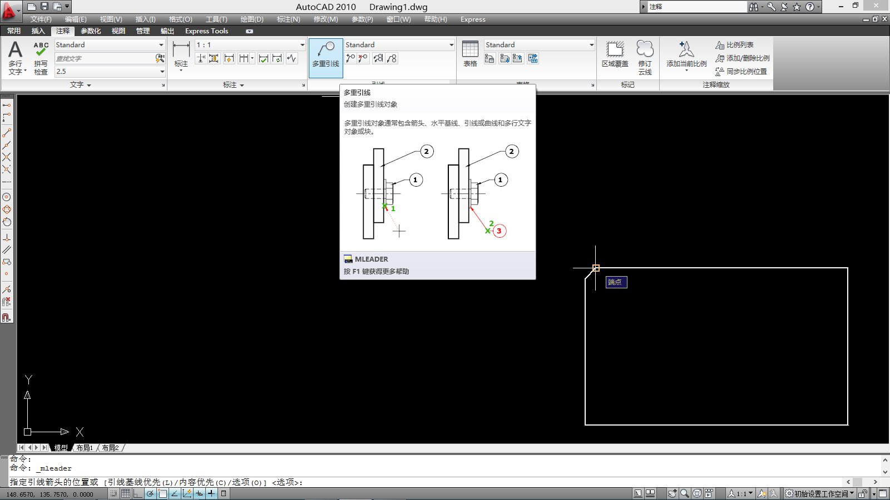The width and height of the screenshot is (890, 500).
Task: Toggle the interface lock padlock icon
Action: click(x=862, y=493)
